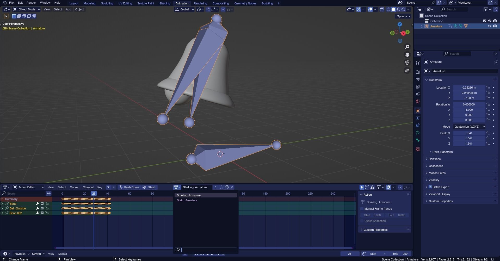Screen dimensions: 500x261
Task: Select Static_Armature from the action list
Action: pos(206,200)
